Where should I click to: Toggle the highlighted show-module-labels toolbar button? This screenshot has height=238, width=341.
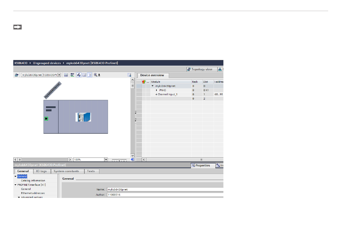tap(78, 75)
